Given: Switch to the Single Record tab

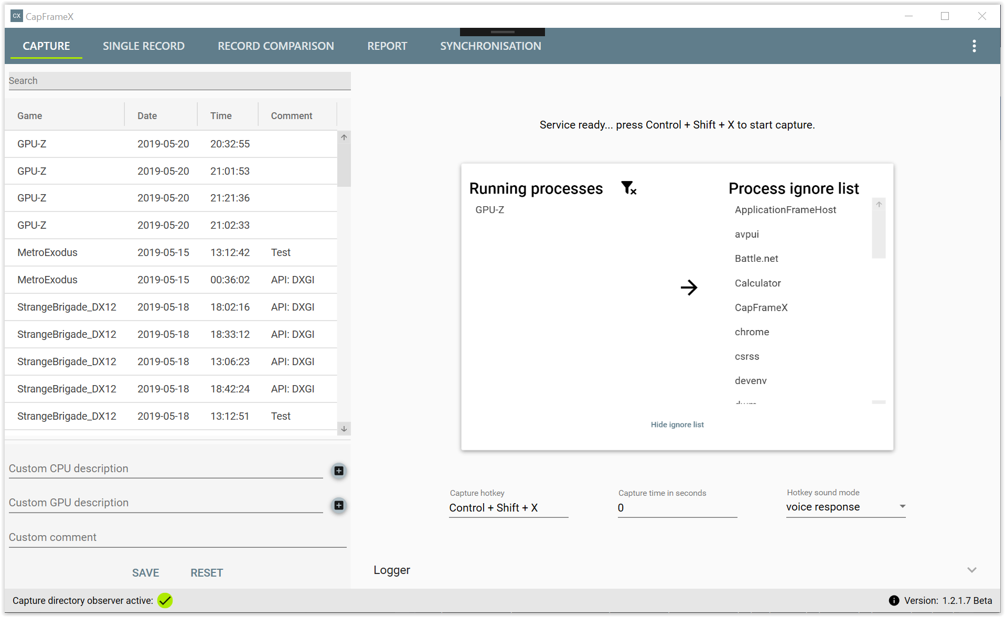Looking at the screenshot, I should tap(143, 46).
